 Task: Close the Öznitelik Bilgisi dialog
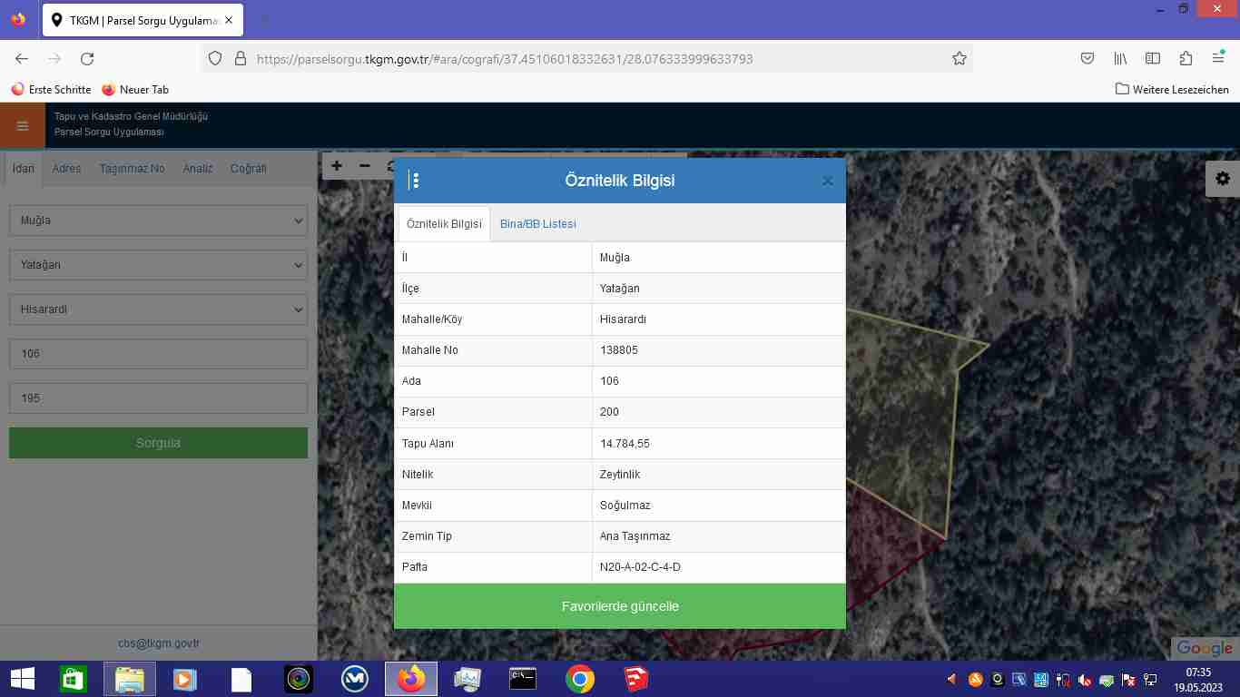(827, 181)
